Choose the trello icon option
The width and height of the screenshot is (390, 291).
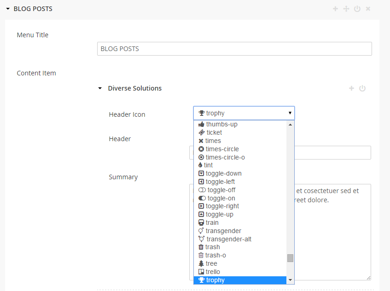tap(213, 272)
